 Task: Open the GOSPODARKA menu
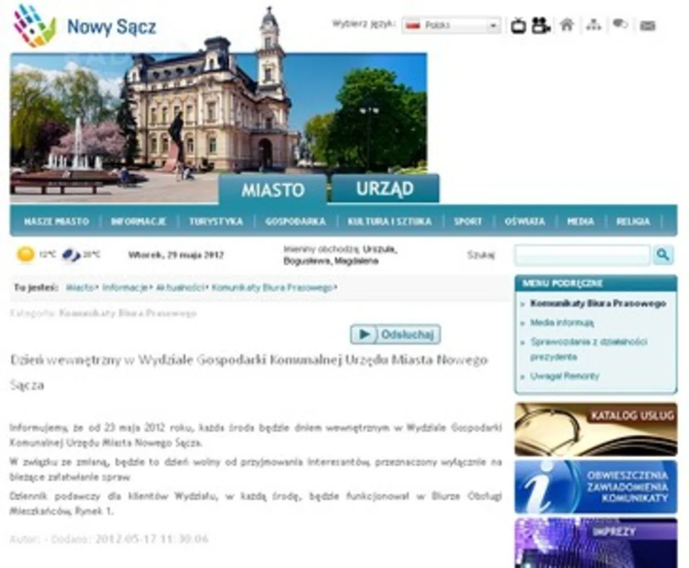click(x=295, y=221)
